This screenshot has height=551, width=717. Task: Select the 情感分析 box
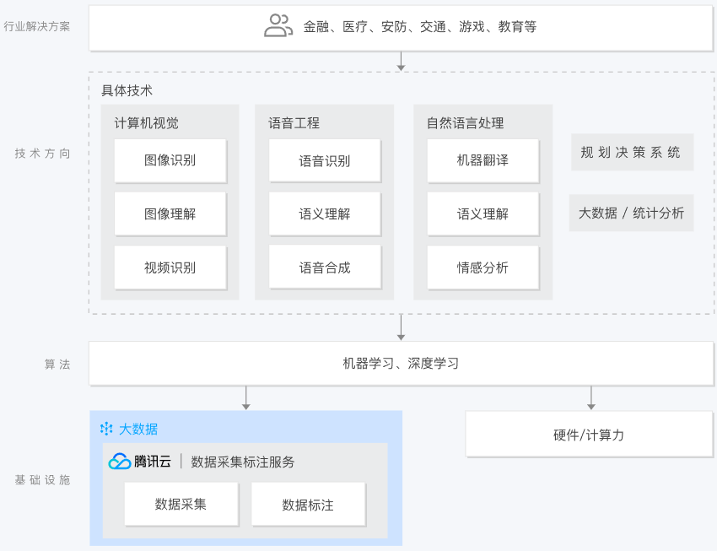[x=482, y=267]
